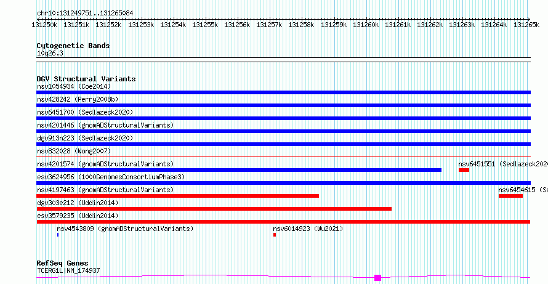The width and height of the screenshot is (548, 284).
Task: Open the nsv4543809 (gnomADStructuralVariants) label
Action: coord(125,229)
